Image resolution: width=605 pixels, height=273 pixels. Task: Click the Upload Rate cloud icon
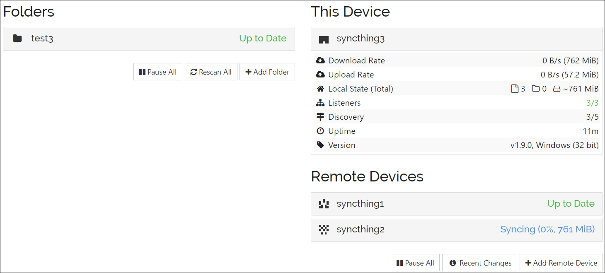coord(321,74)
